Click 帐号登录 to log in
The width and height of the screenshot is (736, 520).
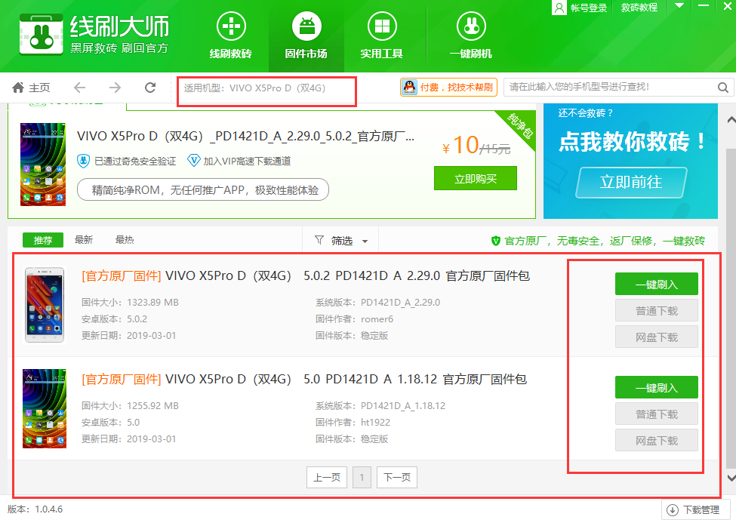click(589, 8)
